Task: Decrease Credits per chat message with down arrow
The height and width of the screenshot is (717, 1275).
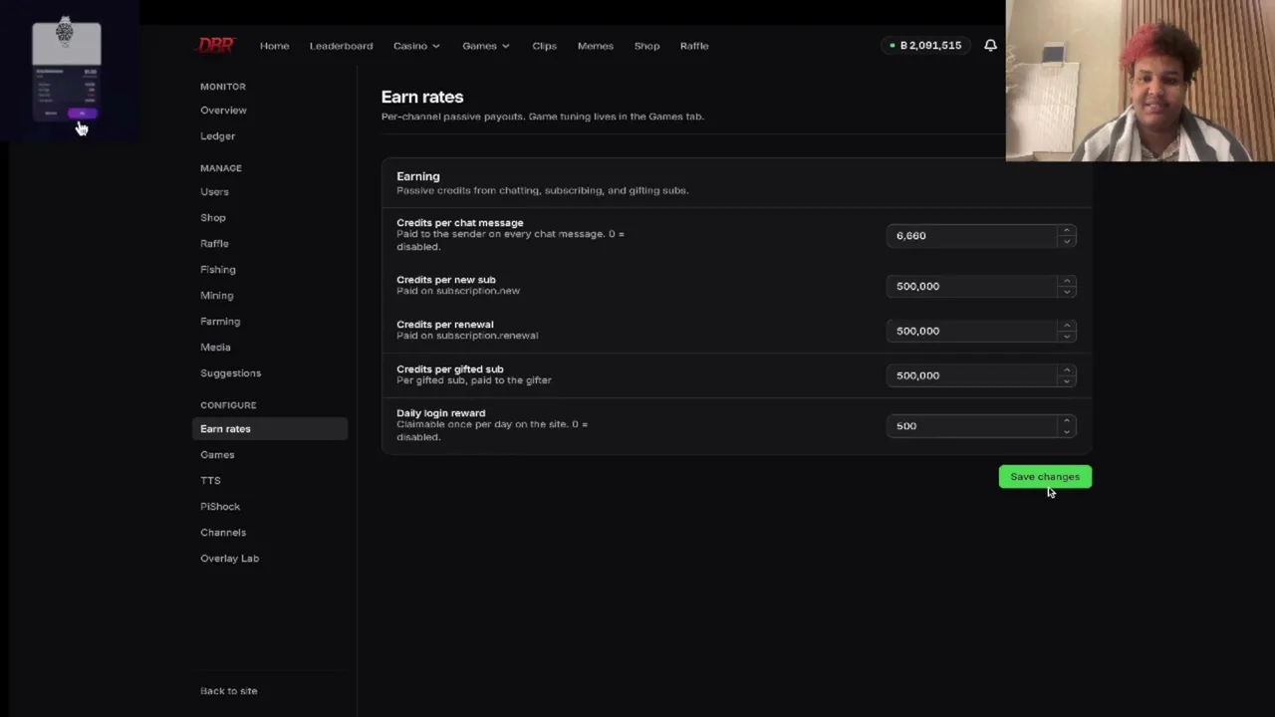Action: 1067,241
